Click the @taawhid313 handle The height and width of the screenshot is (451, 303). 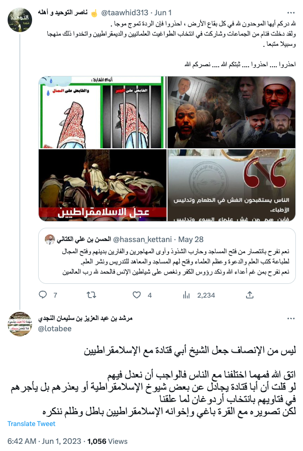point(124,13)
